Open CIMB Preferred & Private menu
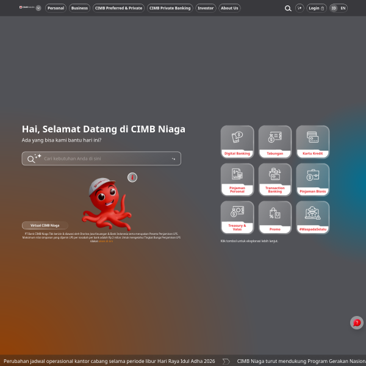The width and height of the screenshot is (366, 366). (118, 8)
